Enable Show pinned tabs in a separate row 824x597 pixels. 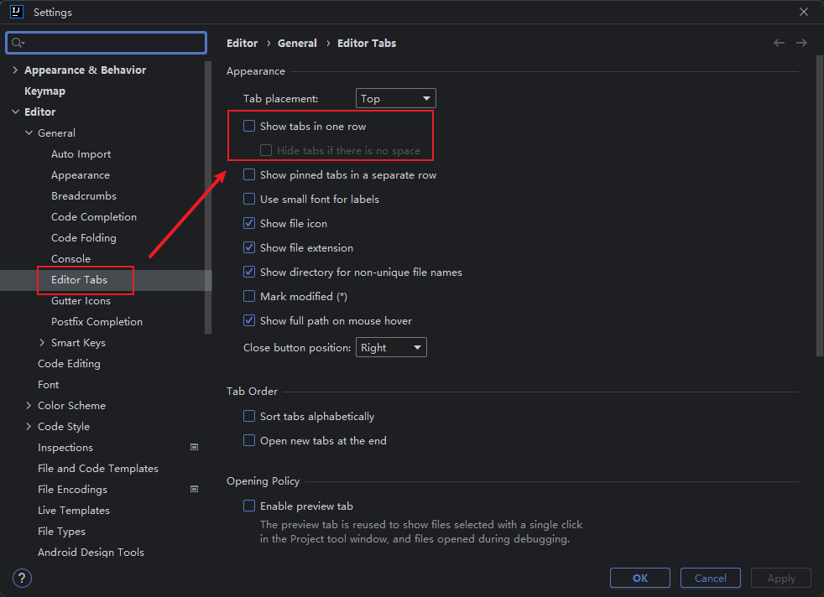[x=249, y=175]
